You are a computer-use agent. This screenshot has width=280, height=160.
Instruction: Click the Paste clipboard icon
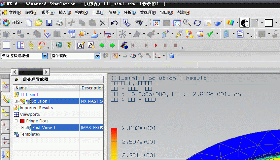(x=92, y=23)
